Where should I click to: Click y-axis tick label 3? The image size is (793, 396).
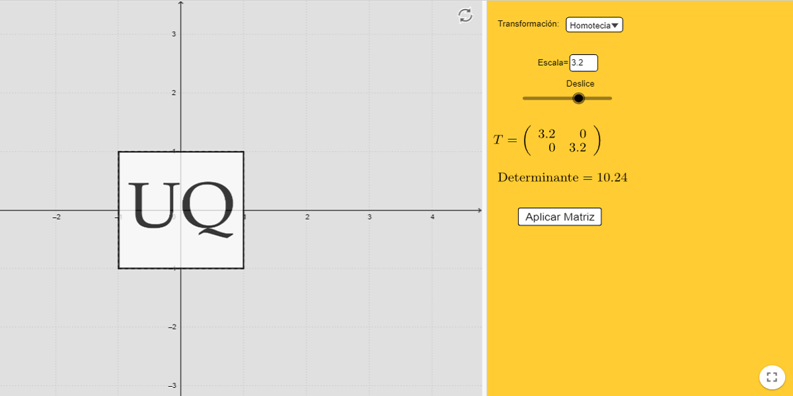(174, 34)
